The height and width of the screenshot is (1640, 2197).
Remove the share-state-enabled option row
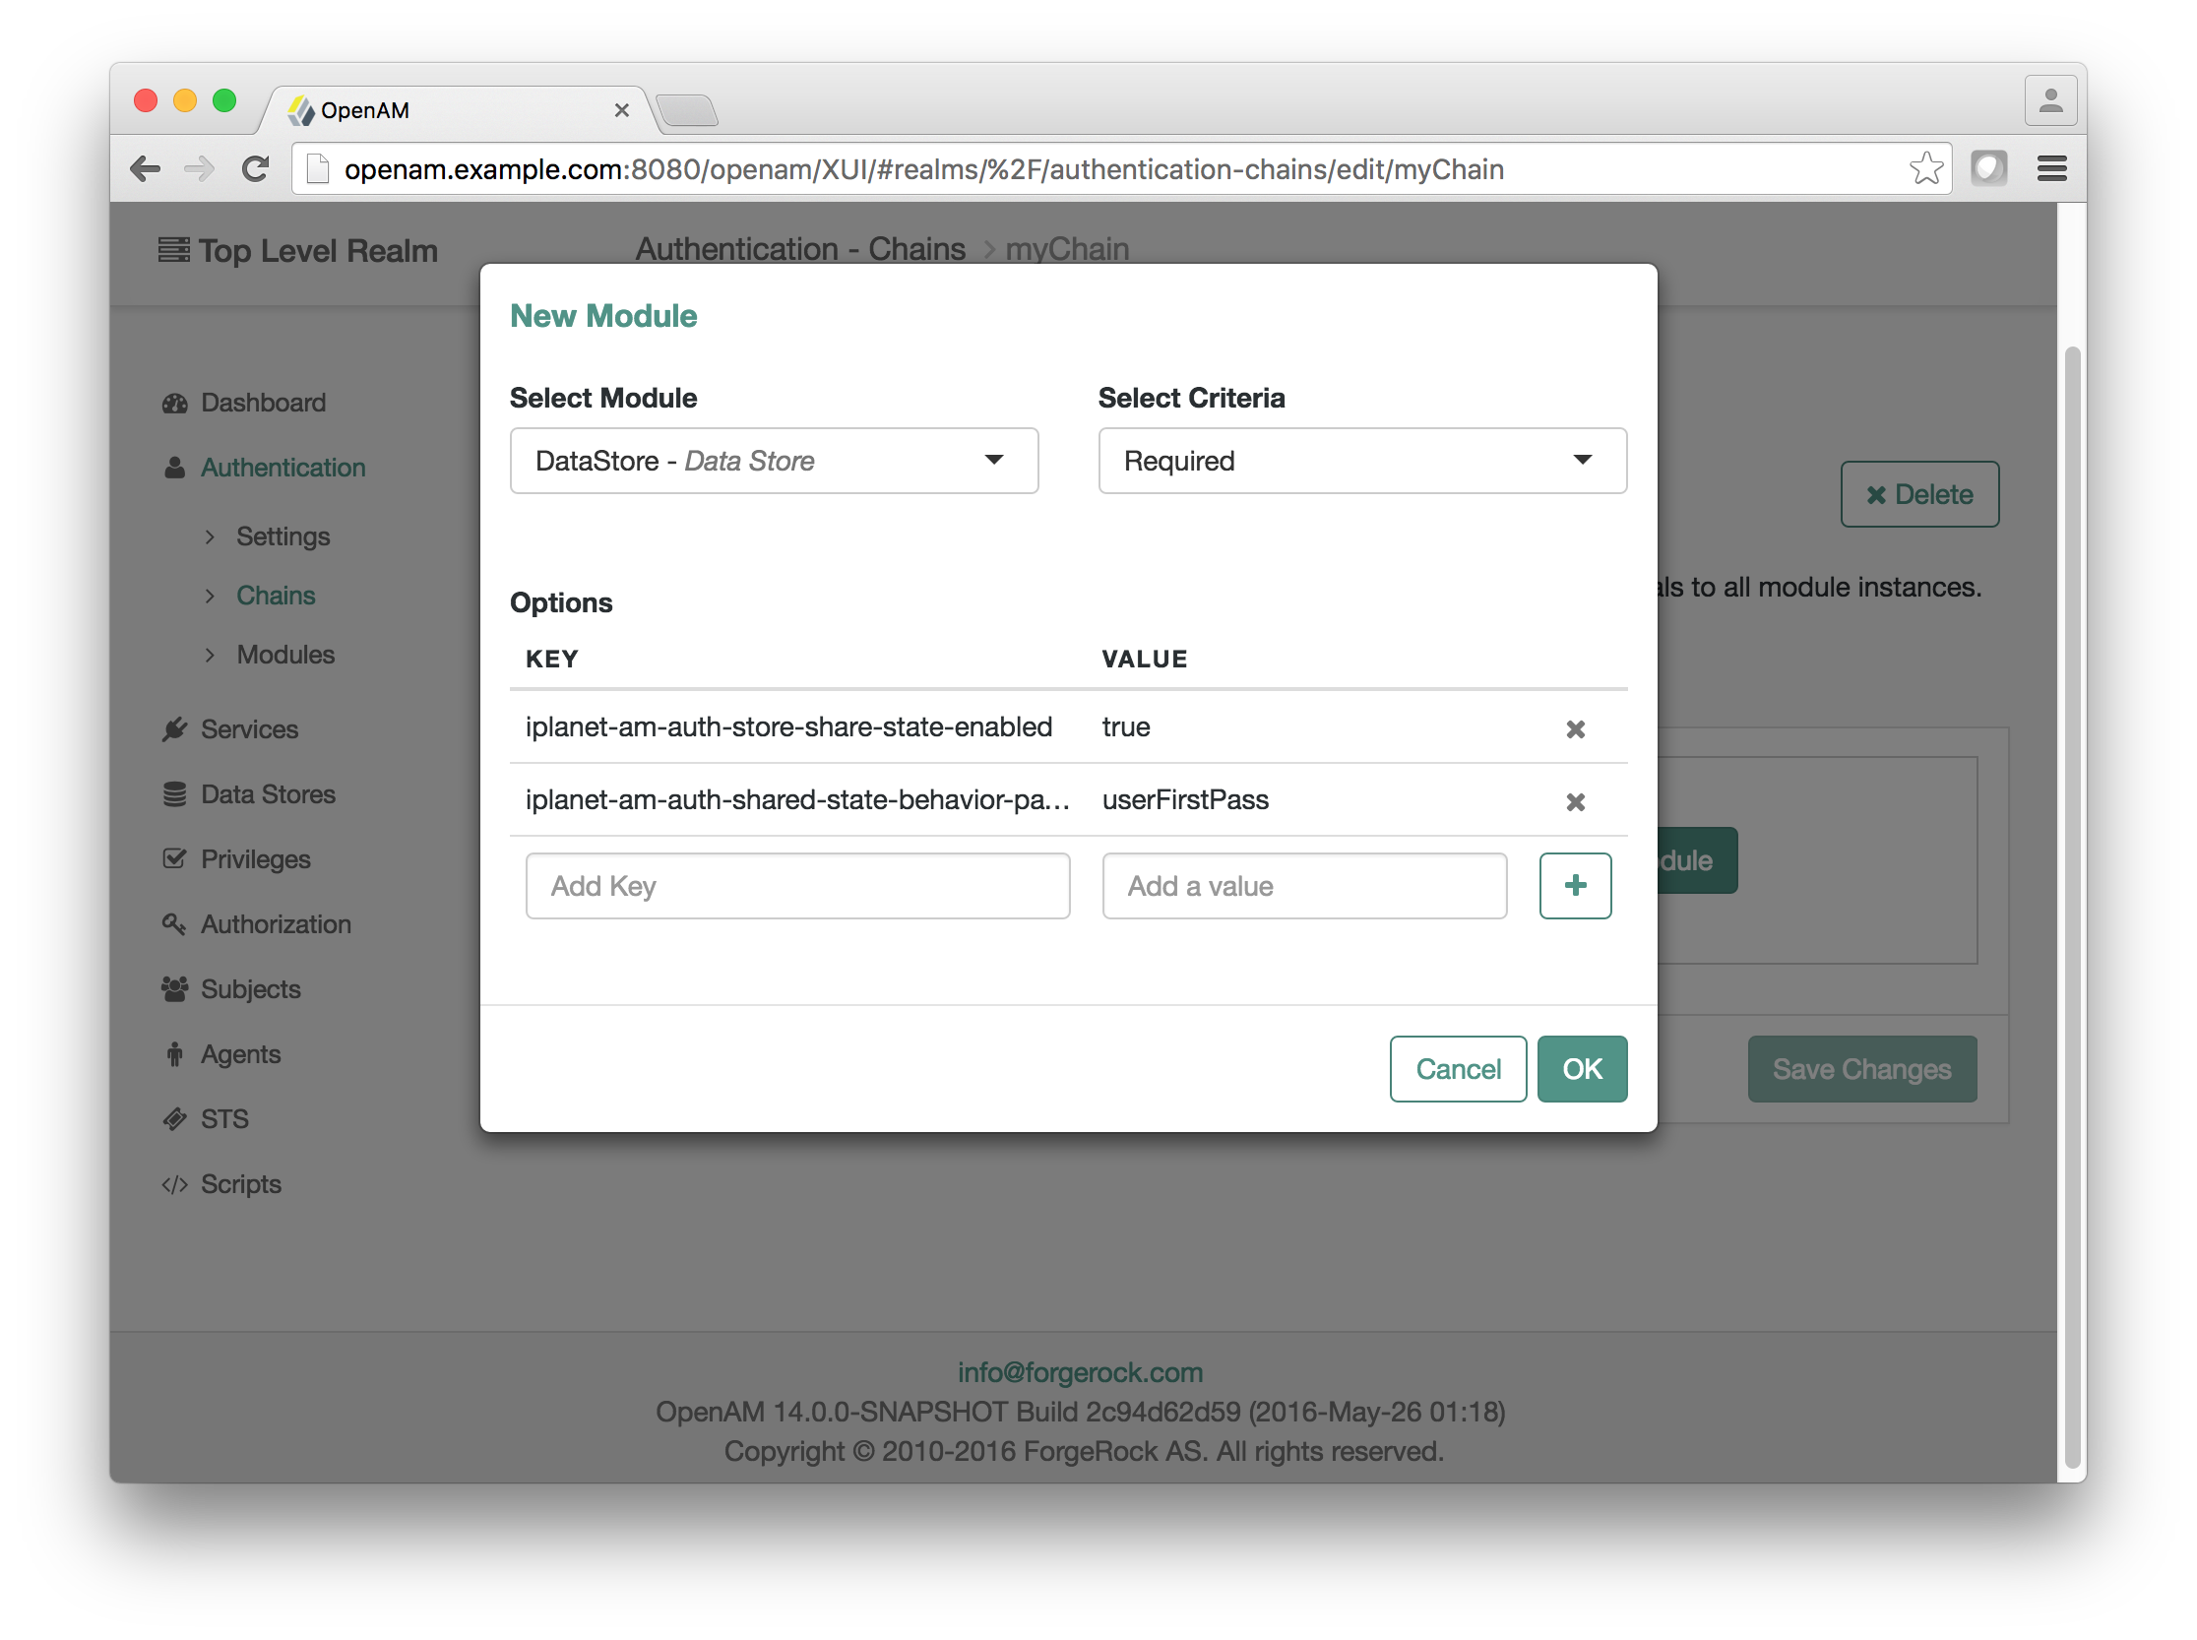(x=1575, y=728)
